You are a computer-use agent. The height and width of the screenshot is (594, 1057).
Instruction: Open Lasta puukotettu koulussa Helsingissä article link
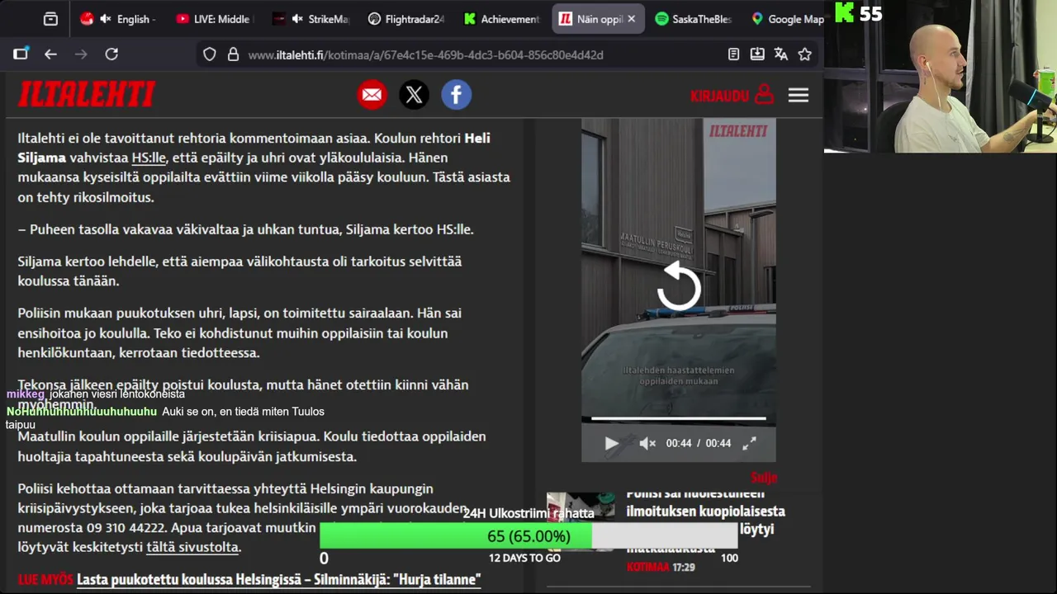pyautogui.click(x=279, y=579)
